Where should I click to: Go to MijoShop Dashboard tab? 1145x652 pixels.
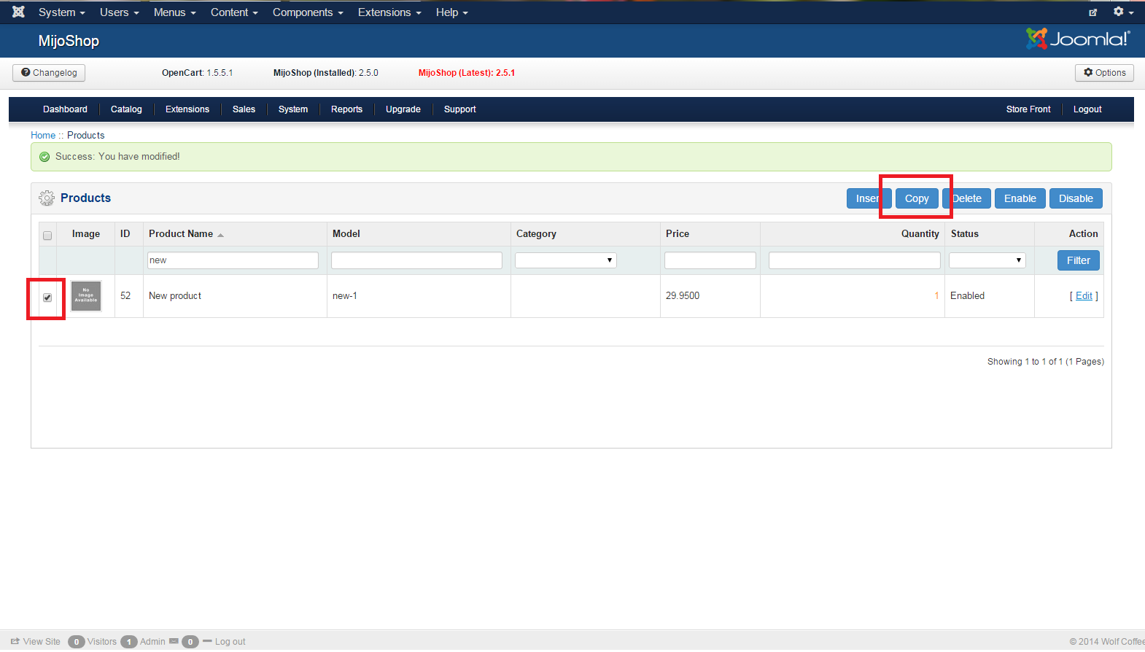click(65, 109)
